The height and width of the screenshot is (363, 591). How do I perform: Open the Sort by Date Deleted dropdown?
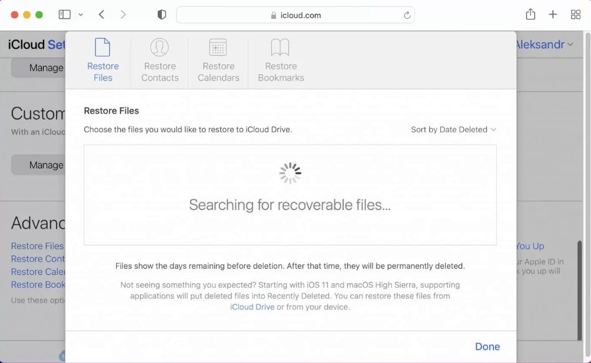(453, 129)
